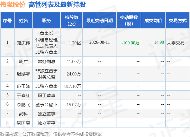Click the name 周广

[23, 62]
